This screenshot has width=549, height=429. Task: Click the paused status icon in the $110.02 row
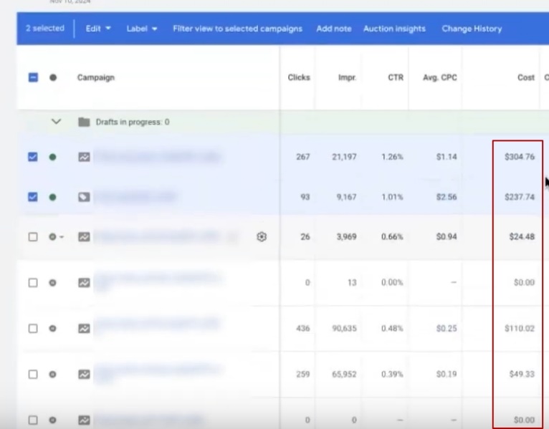[x=52, y=329]
